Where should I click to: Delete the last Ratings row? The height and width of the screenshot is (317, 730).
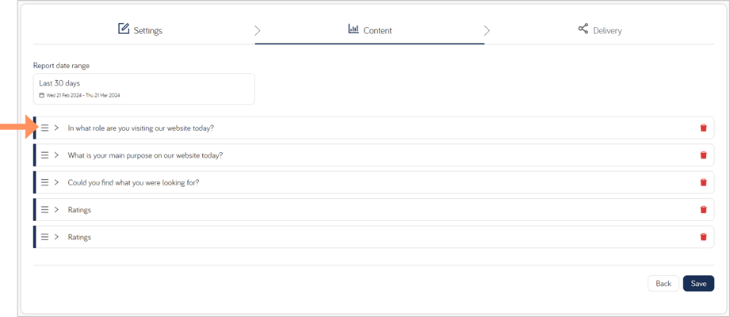coord(704,237)
